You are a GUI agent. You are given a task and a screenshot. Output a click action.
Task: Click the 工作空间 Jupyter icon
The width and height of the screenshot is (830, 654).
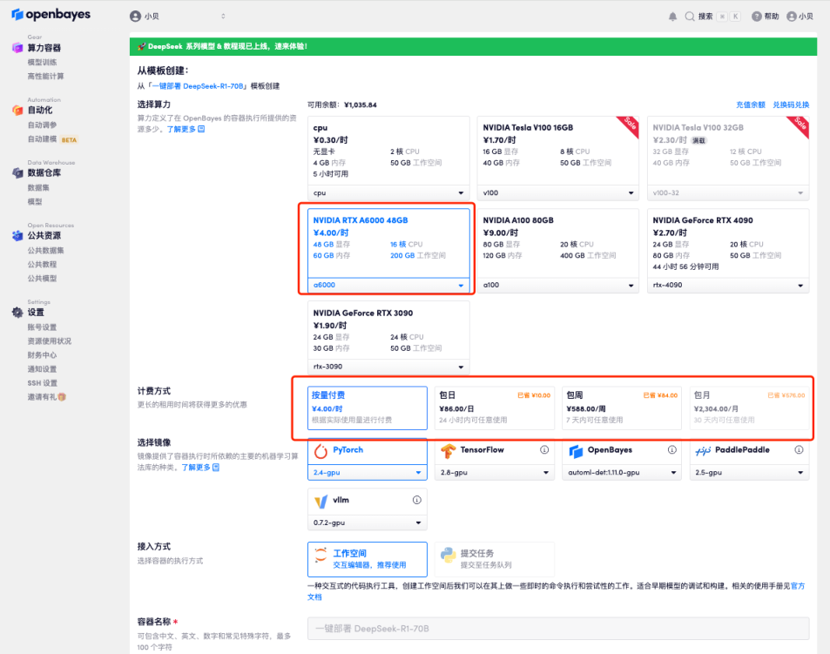click(321, 555)
